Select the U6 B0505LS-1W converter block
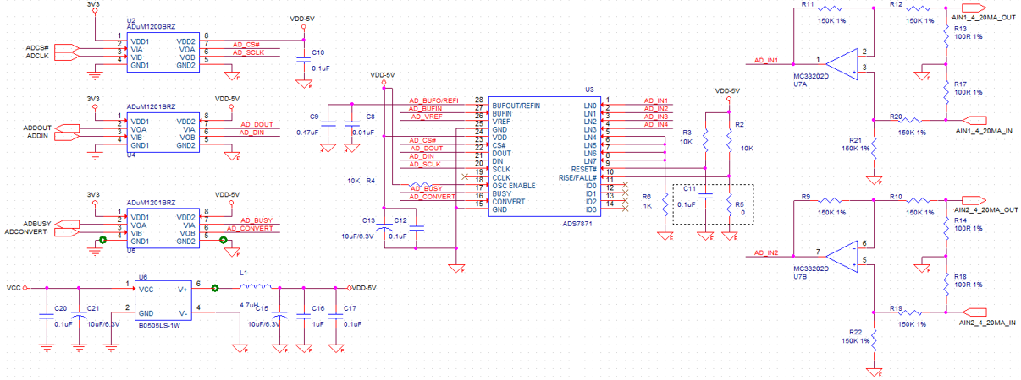The image size is (1021, 380). tap(164, 300)
